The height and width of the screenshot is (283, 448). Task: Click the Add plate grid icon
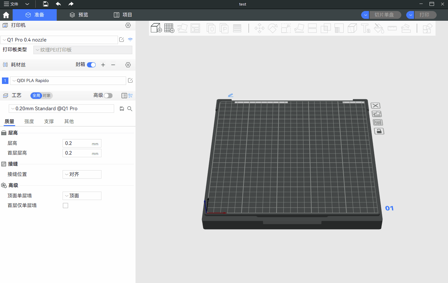(x=169, y=28)
